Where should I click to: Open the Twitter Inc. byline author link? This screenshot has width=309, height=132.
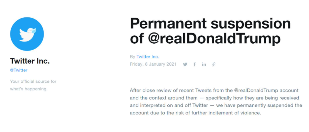[148, 57]
